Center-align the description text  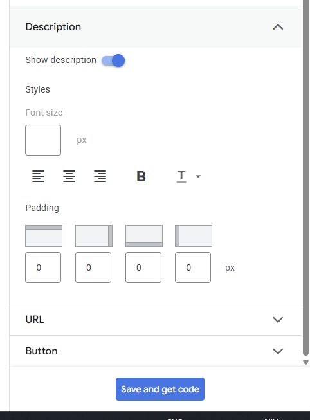[x=69, y=176]
